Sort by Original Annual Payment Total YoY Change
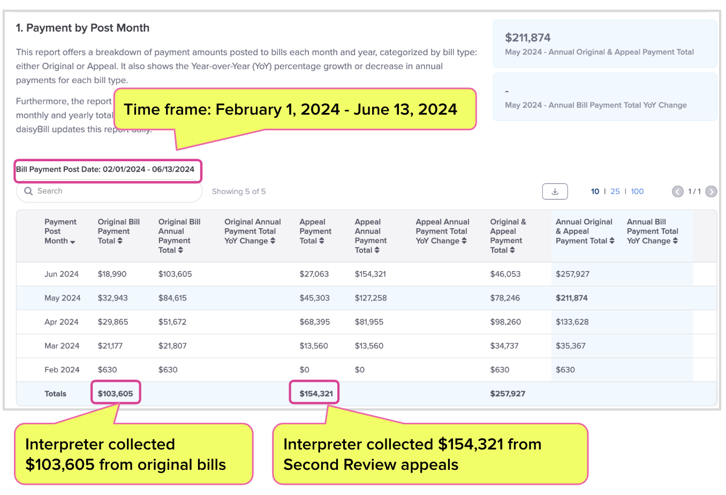Viewport: 726px width, 495px height. tap(273, 241)
